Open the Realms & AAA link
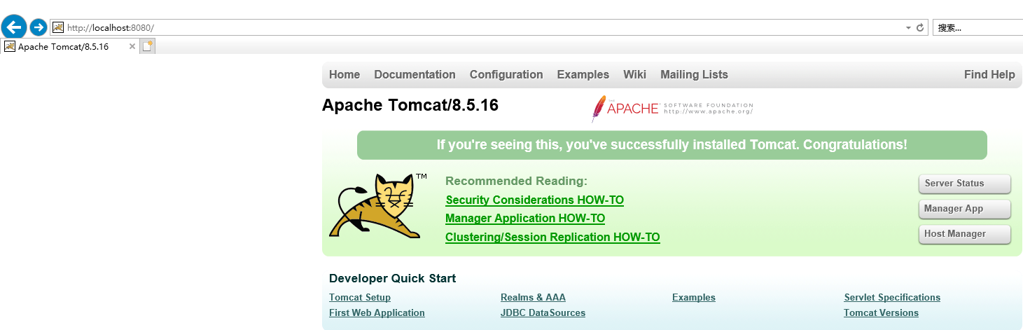Screen dimensions: 1023x330 [534, 298]
